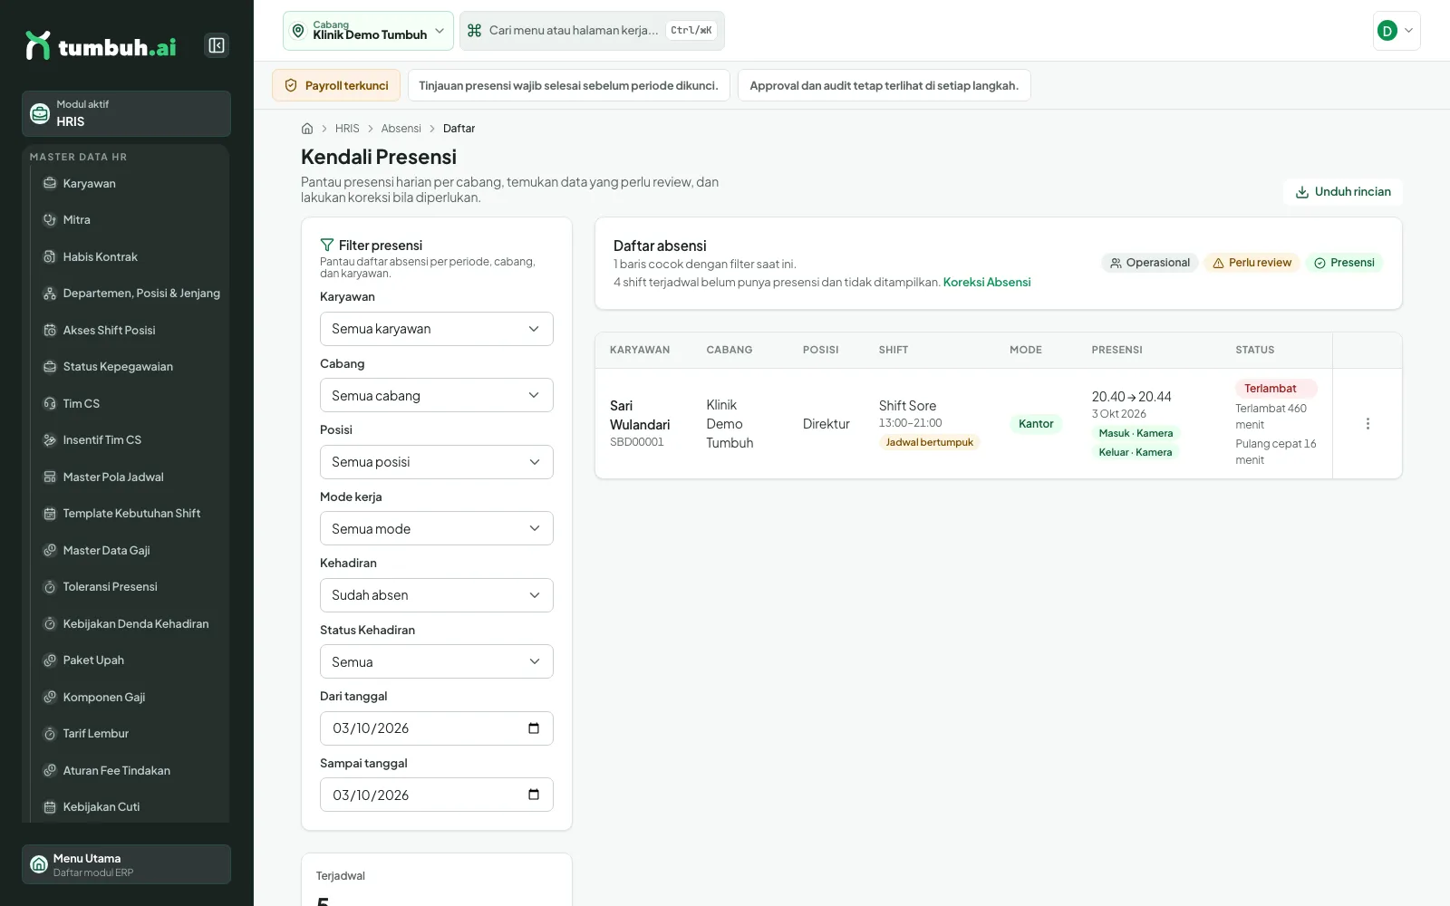
Task: Click the Kebijakan Cuti icon
Action: tap(50, 806)
